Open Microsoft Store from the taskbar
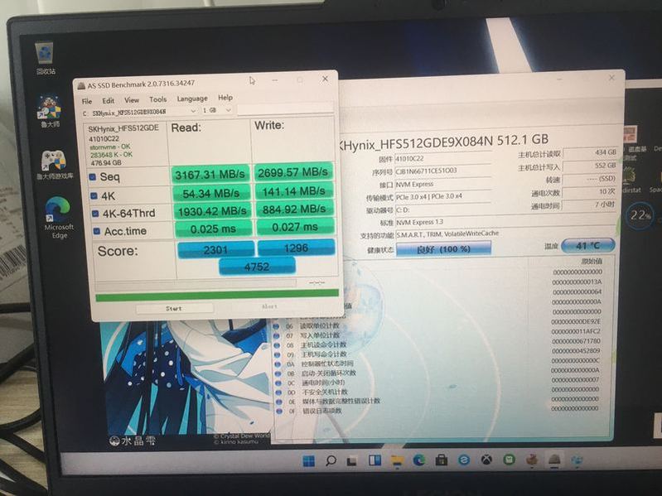The height and width of the screenshot is (496, 662). pyautogui.click(x=442, y=460)
